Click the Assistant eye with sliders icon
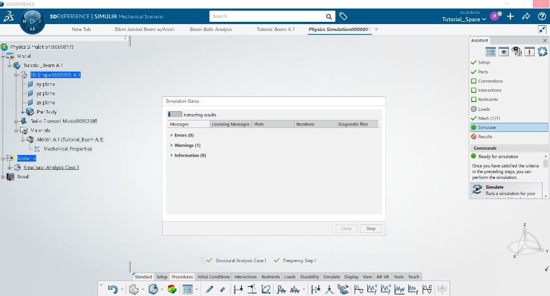The image size is (550, 296). point(517,52)
